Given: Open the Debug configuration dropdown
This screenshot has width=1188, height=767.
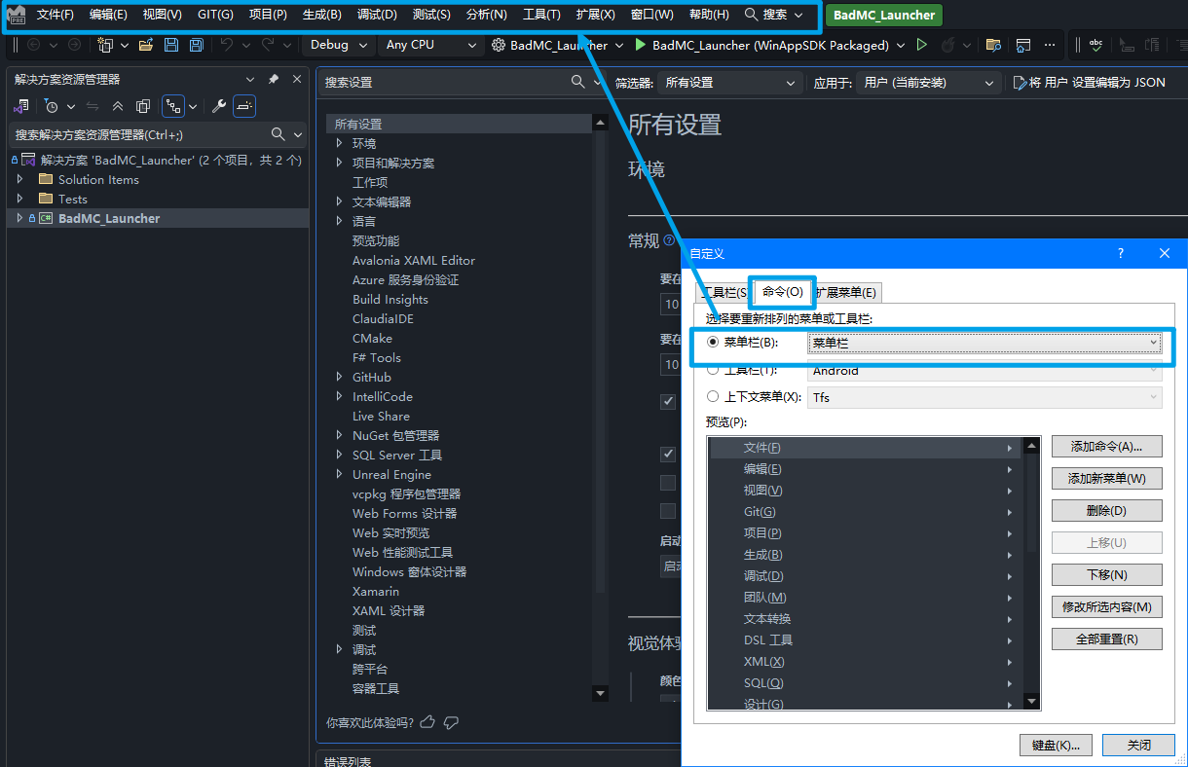Looking at the screenshot, I should tap(339, 45).
